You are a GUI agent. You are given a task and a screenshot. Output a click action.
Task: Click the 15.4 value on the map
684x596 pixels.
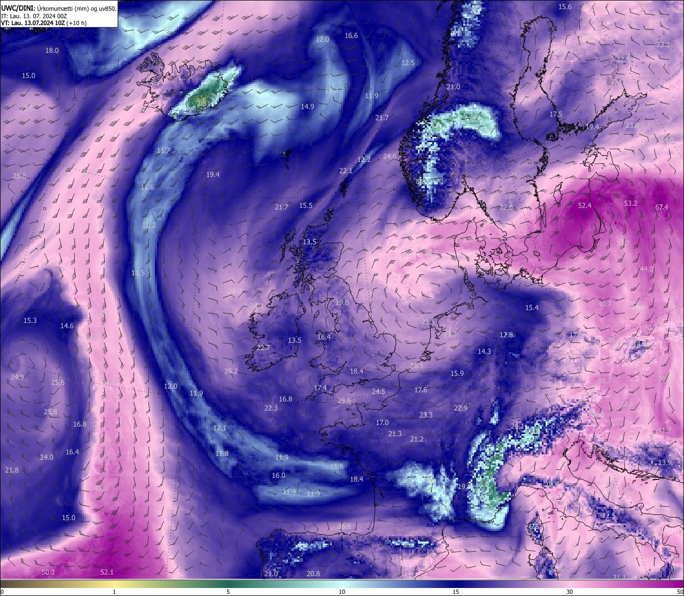[532, 307]
